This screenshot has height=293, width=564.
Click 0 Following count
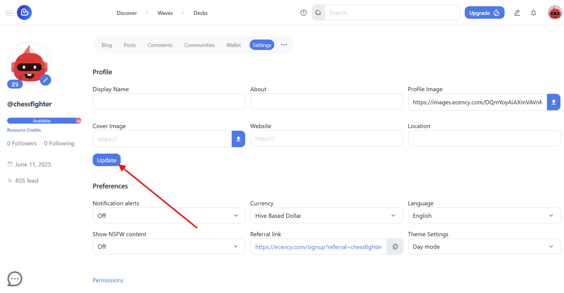[x=59, y=143]
